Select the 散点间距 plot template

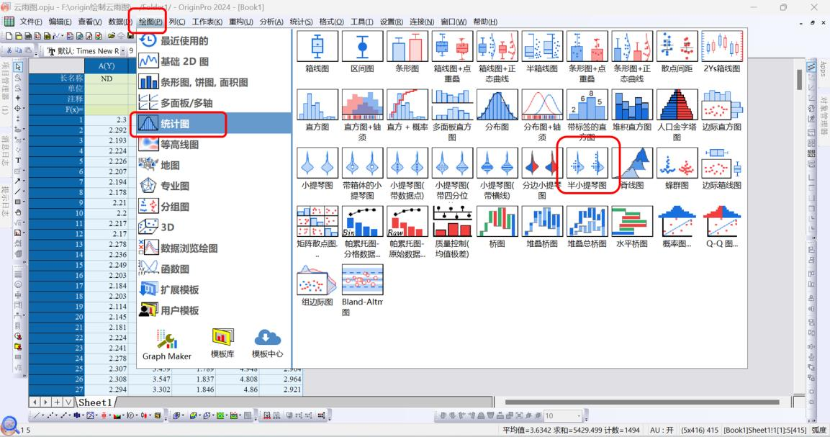click(677, 52)
